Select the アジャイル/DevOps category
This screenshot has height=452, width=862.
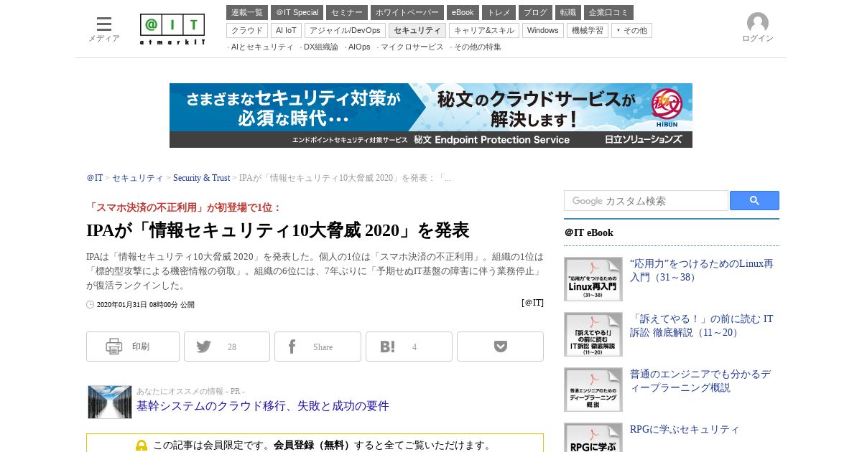tap(345, 30)
